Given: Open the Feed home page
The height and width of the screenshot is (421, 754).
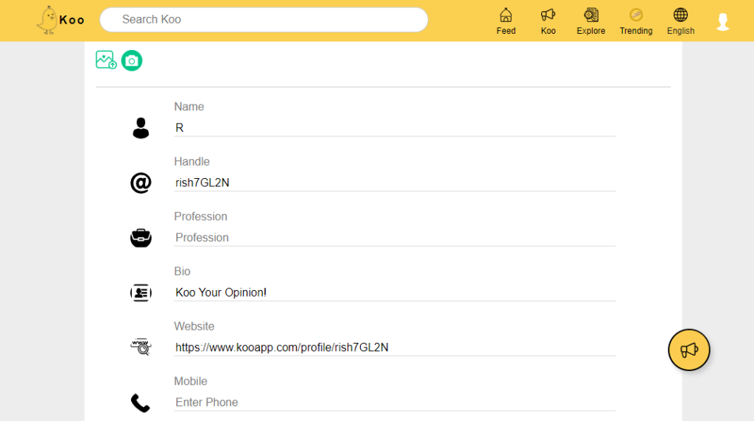Looking at the screenshot, I should 506,21.
